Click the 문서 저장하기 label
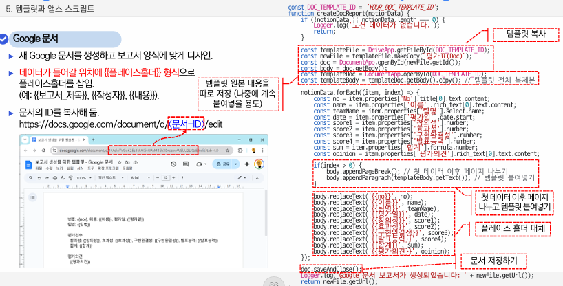563x286 pixels. click(x=493, y=261)
